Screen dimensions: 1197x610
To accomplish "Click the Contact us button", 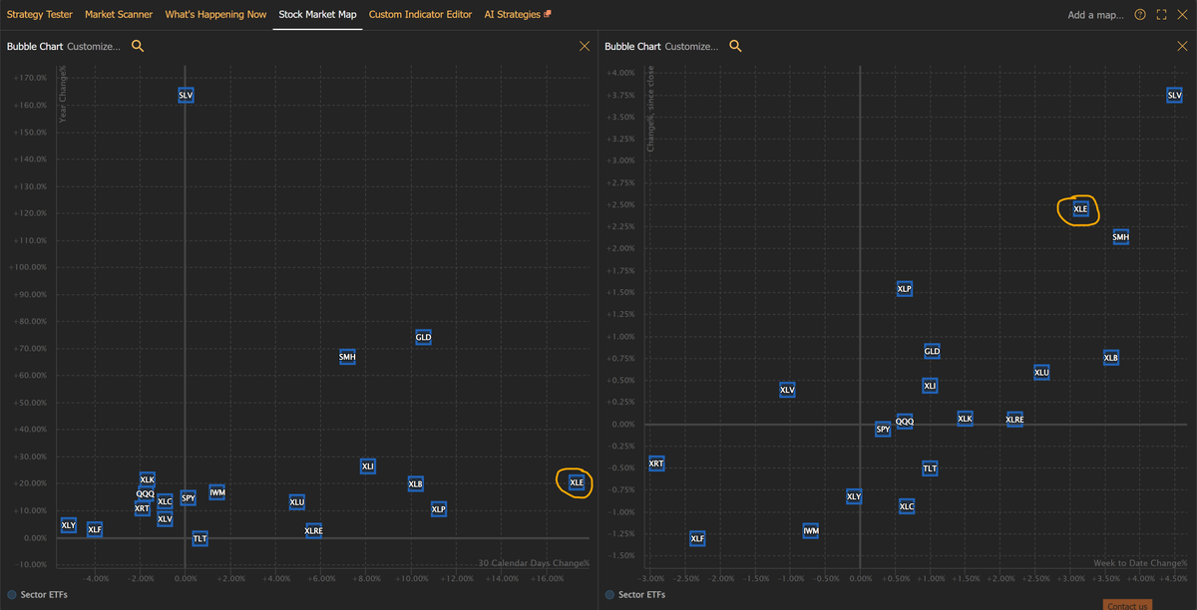I will coord(1128,606).
